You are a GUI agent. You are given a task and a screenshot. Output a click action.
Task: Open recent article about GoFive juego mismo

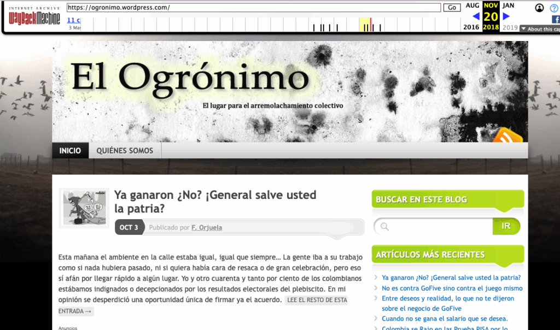pos(452,288)
